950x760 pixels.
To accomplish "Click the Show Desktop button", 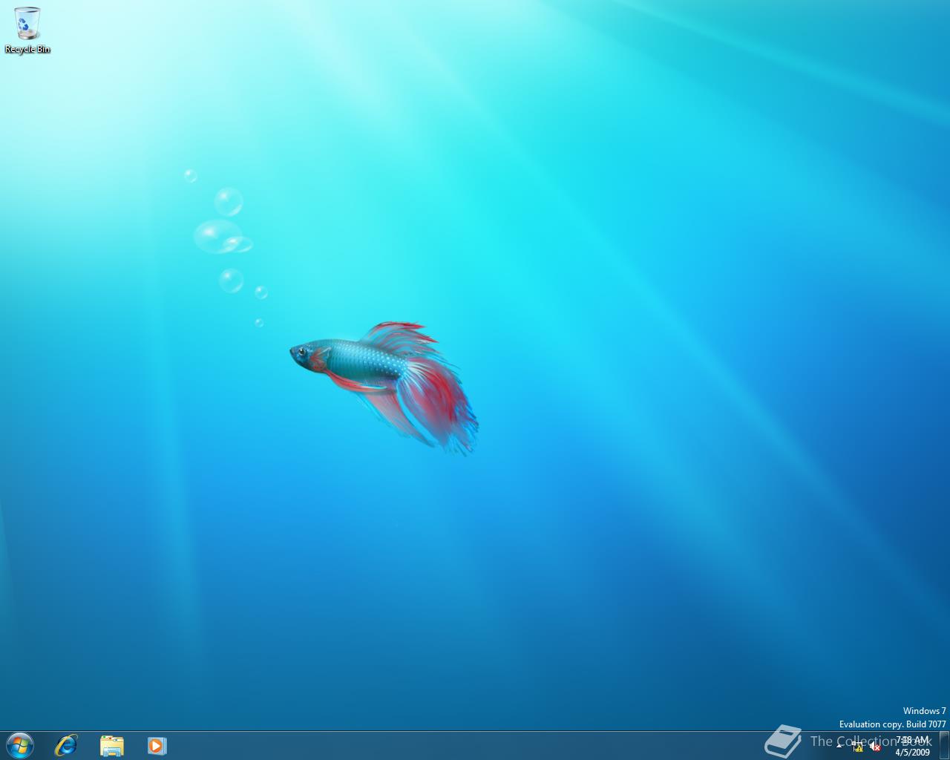I will [x=944, y=745].
